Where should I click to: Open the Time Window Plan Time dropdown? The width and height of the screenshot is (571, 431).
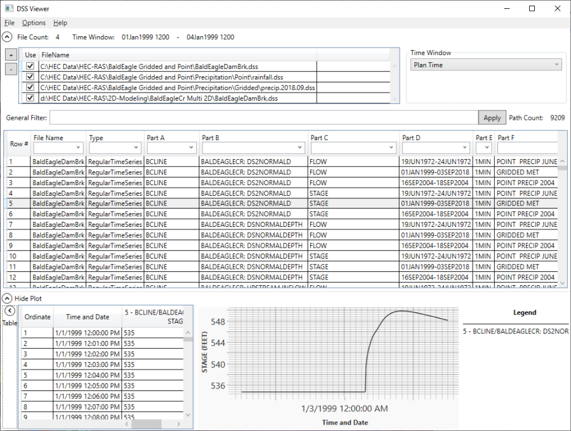(x=486, y=65)
